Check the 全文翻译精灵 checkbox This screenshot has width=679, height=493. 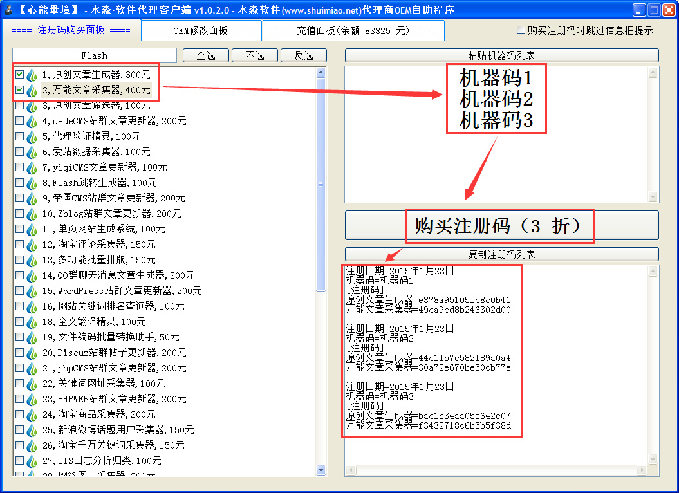[x=19, y=321]
